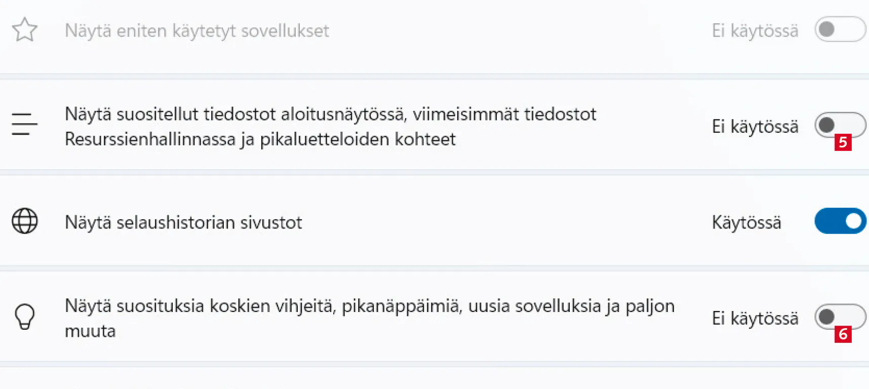Click the star icon for most used apps
869x389 pixels.
pyautogui.click(x=24, y=30)
